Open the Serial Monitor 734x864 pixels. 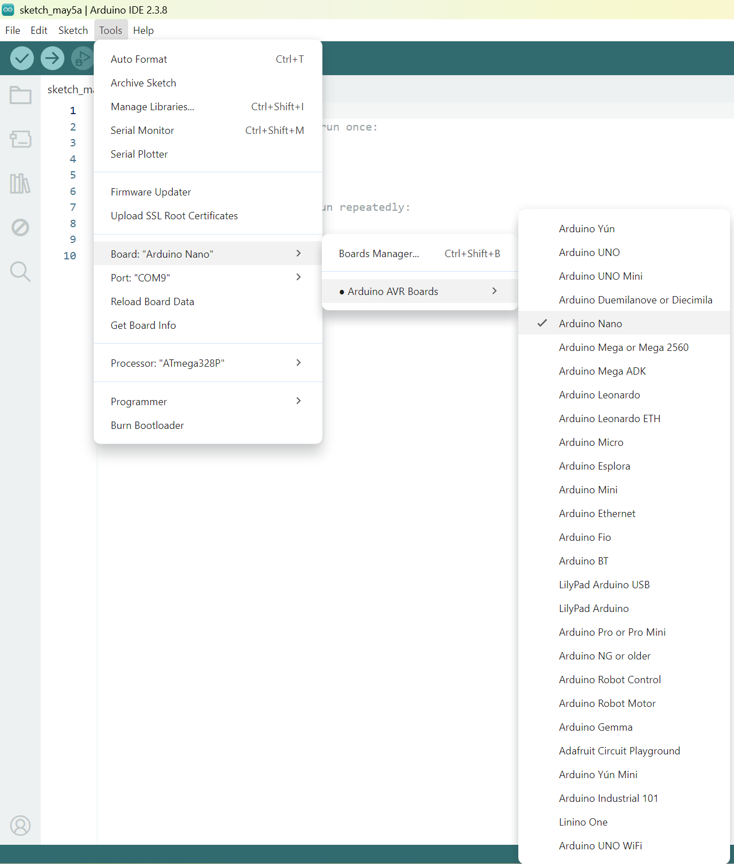point(208,130)
